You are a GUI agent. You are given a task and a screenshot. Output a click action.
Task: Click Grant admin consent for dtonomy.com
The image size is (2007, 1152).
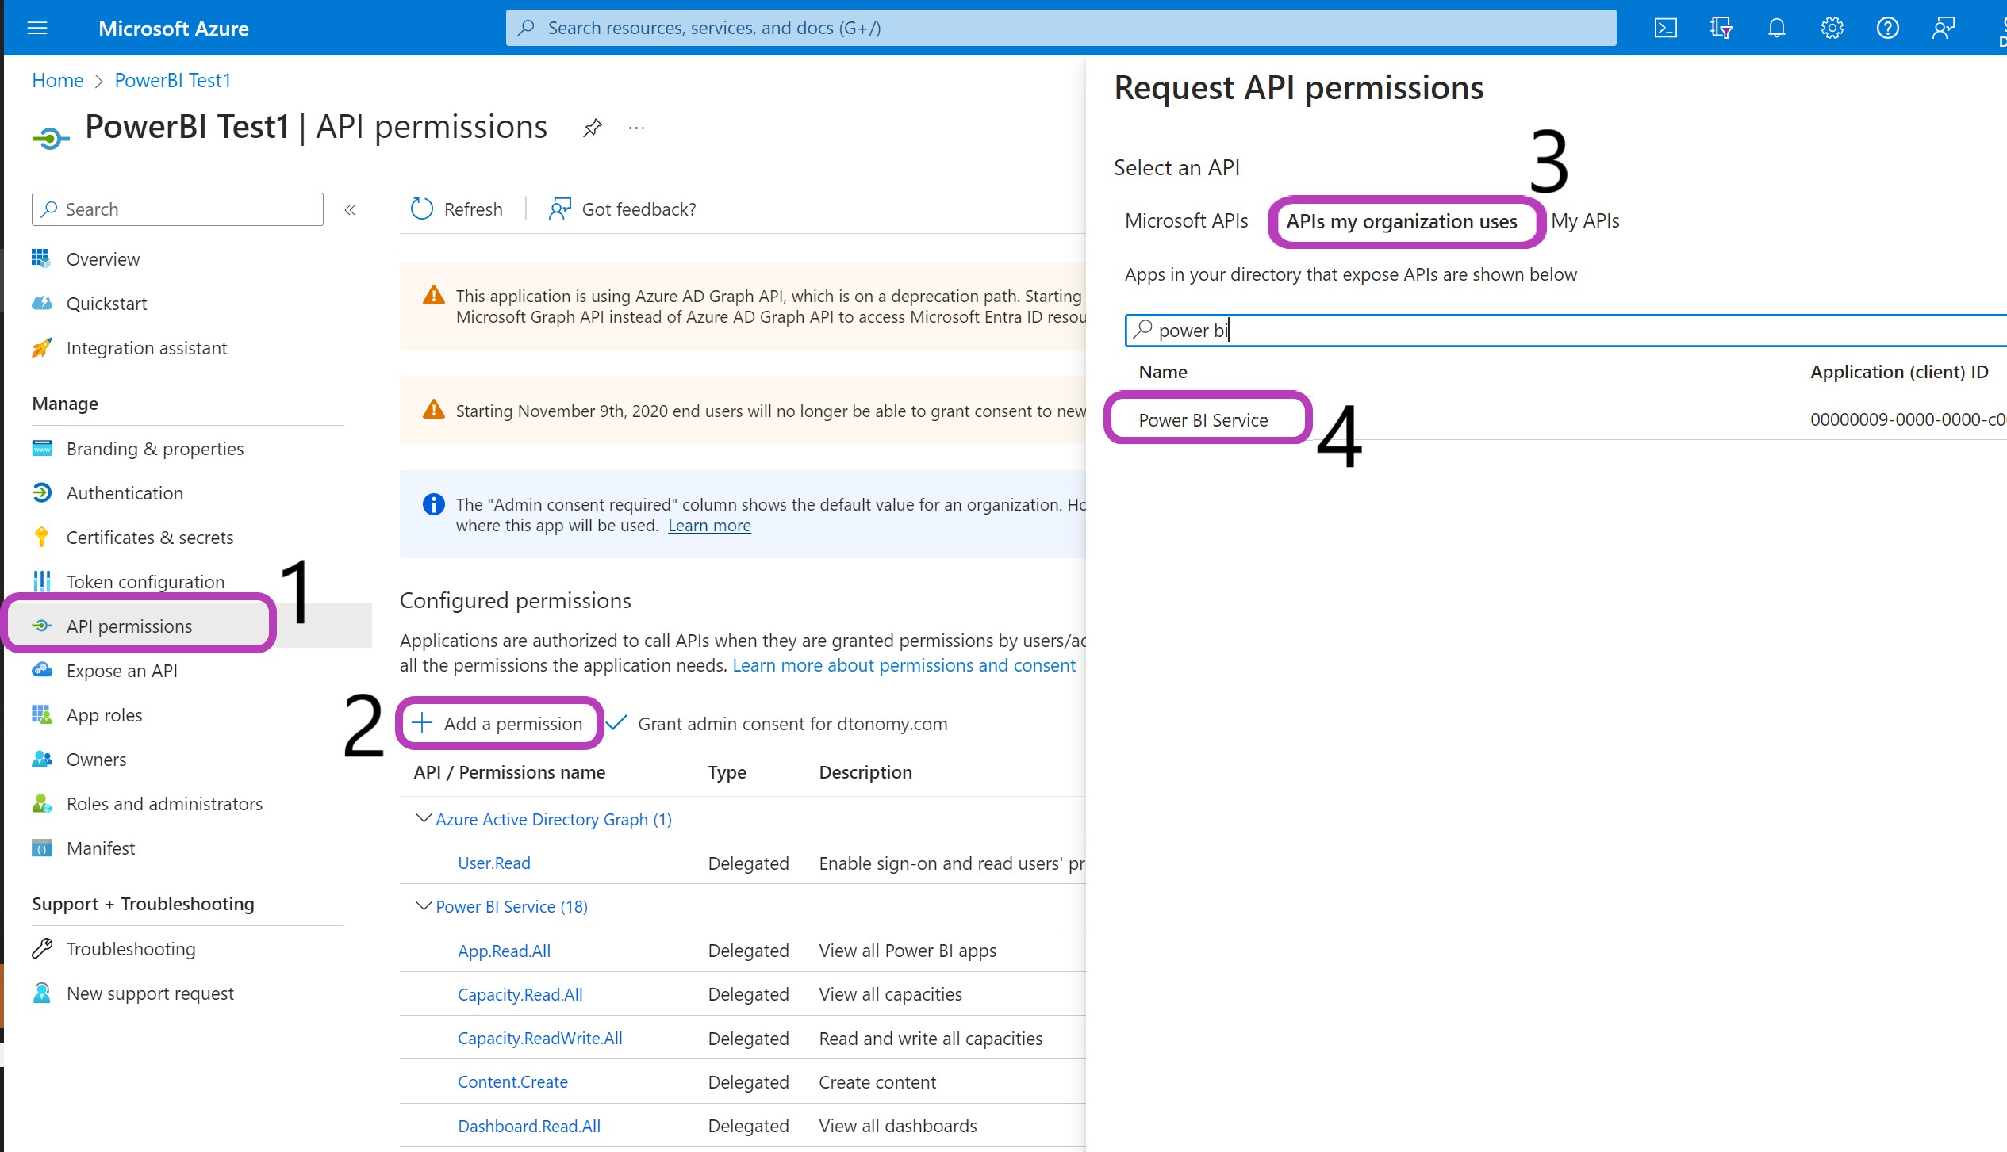point(777,724)
